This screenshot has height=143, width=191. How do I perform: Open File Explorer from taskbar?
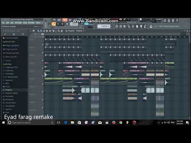click(x=72, y=123)
